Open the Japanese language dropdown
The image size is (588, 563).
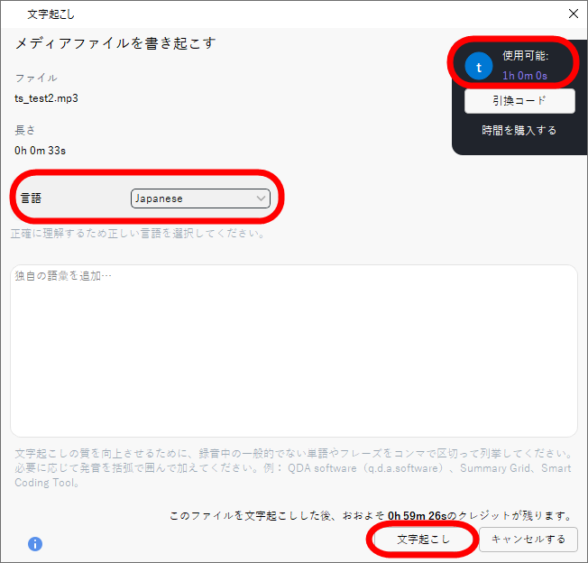click(x=200, y=198)
